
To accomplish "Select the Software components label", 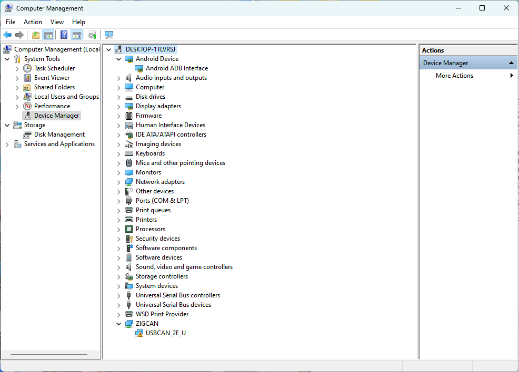I will (166, 248).
